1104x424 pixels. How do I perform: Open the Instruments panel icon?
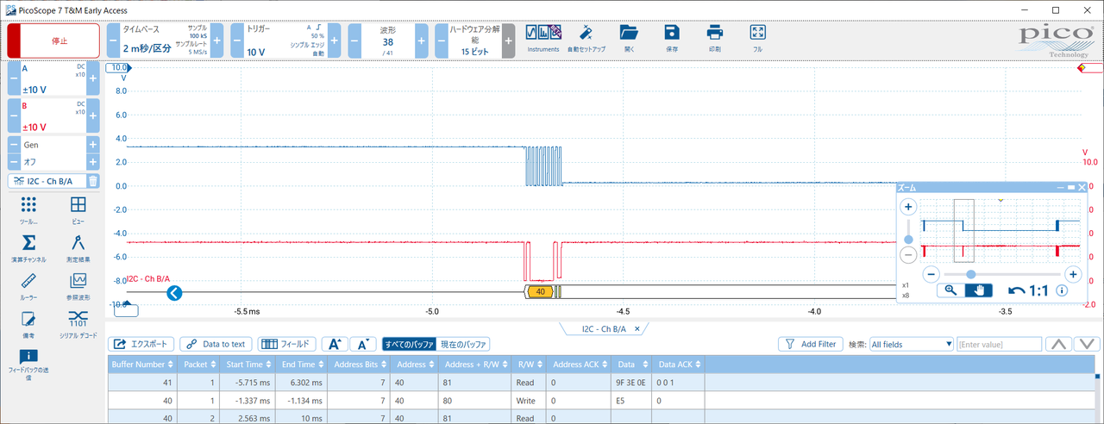click(543, 36)
